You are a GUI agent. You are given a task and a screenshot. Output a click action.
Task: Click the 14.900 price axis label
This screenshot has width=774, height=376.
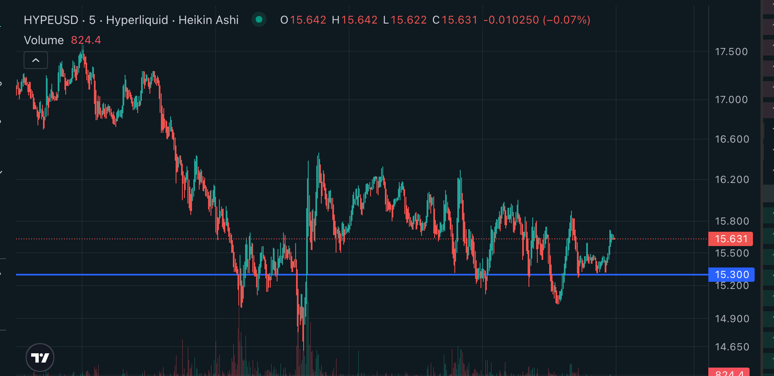click(732, 319)
